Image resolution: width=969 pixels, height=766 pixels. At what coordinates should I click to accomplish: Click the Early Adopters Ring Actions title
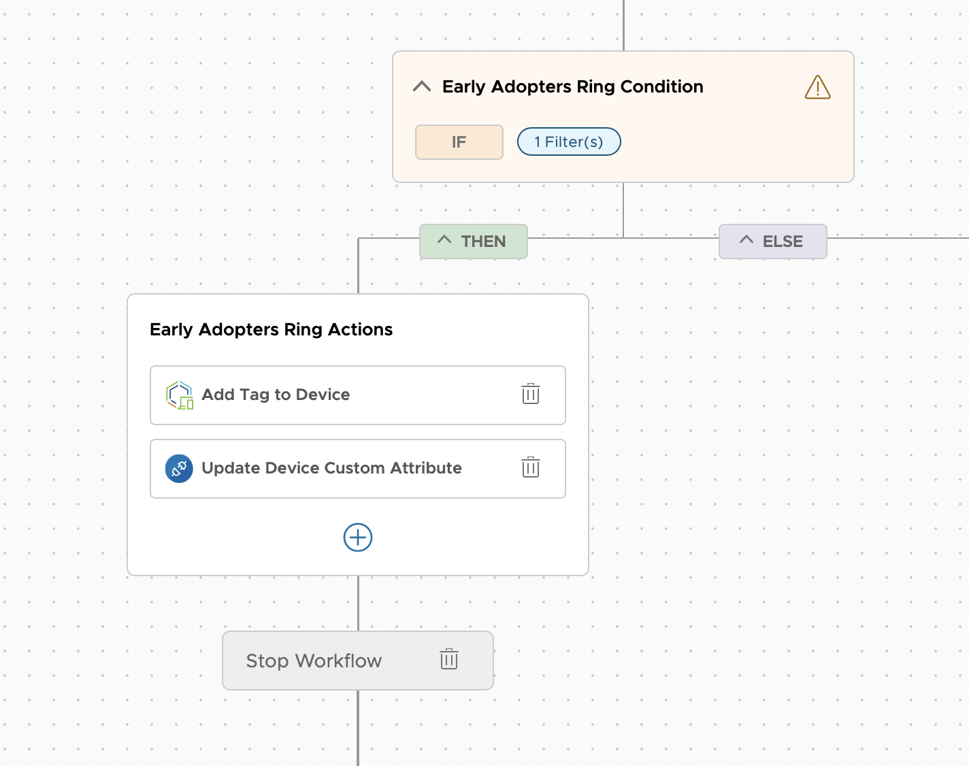pyautogui.click(x=271, y=329)
